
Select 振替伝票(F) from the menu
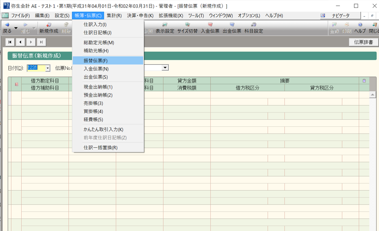(x=96, y=61)
